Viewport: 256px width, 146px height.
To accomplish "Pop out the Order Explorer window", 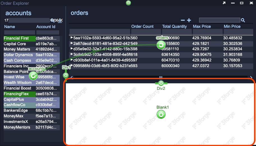I will (x=224, y=3).
